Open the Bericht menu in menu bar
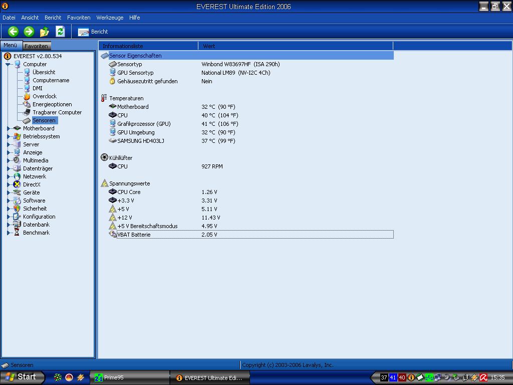This screenshot has width=513, height=385. (x=53, y=18)
